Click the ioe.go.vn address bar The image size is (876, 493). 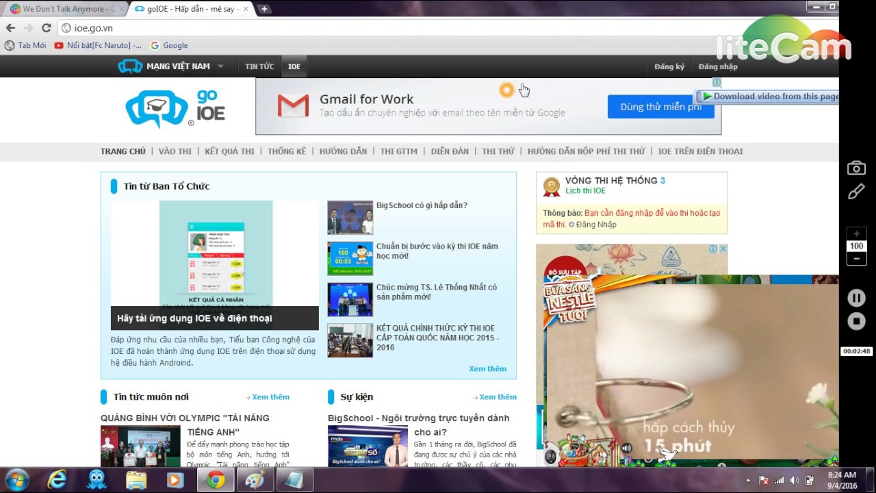[x=438, y=28]
